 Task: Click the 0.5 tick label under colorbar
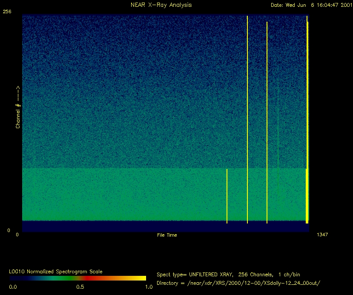pos(80,287)
